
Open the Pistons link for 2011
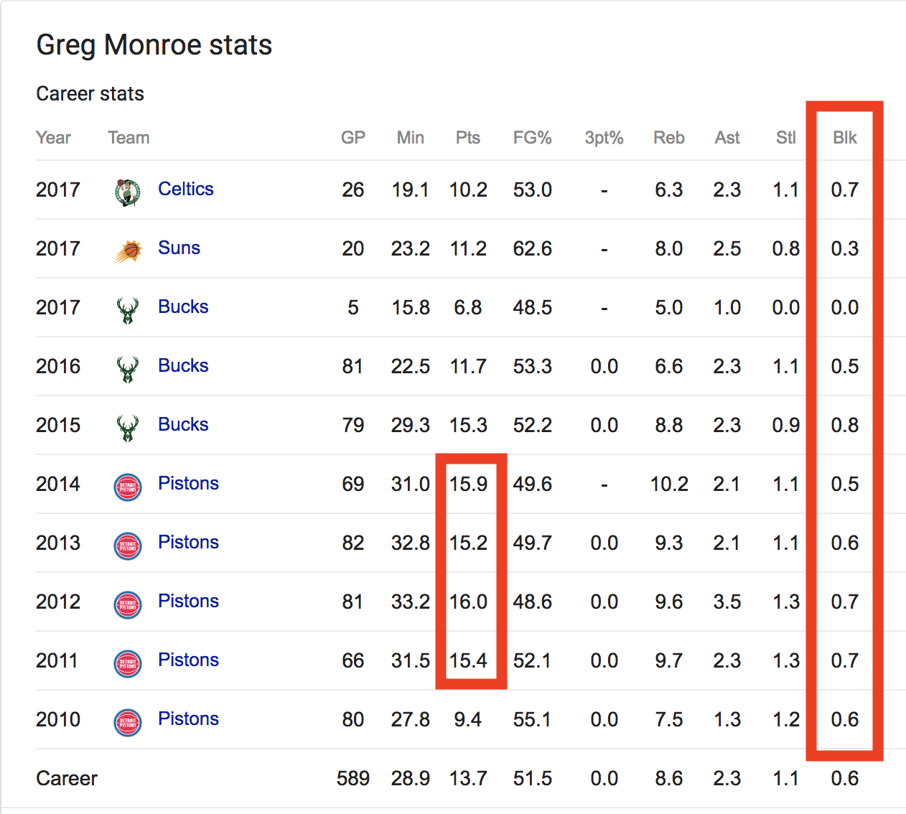[x=188, y=660]
